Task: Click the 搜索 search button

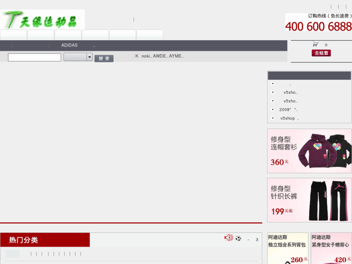Action: [104, 59]
